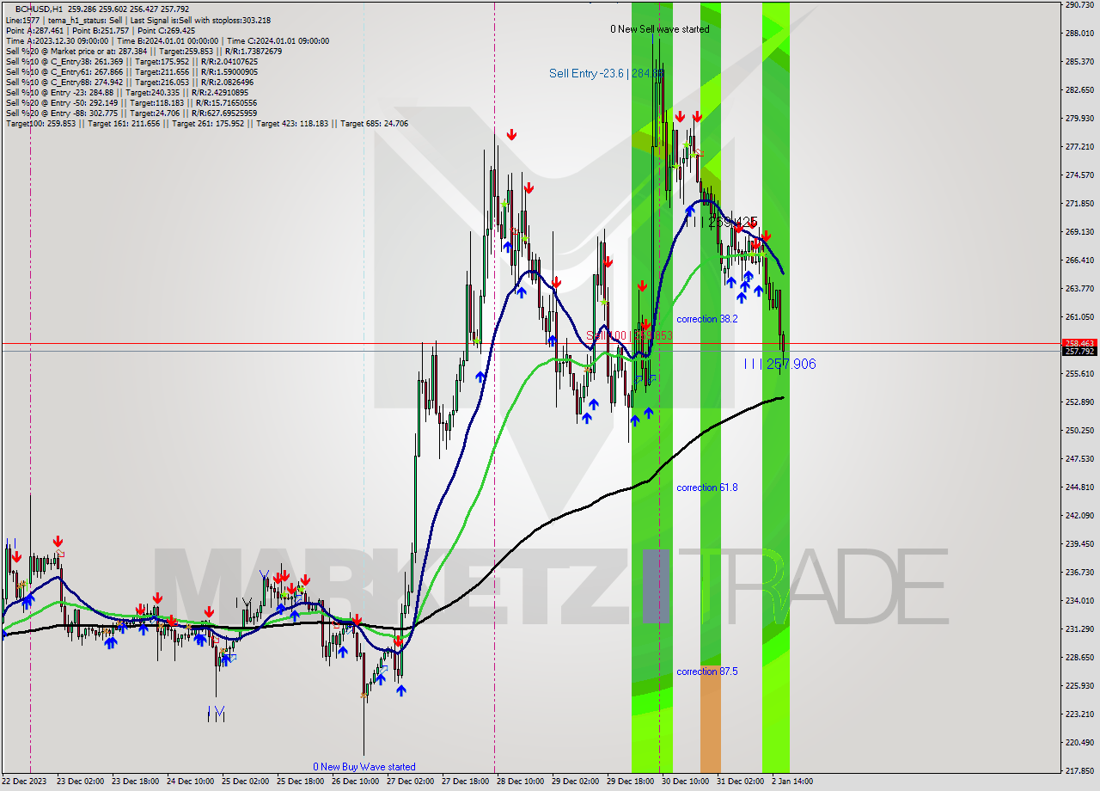Click 288.000 on the price axis
The height and width of the screenshot is (791, 1100).
[x=1079, y=34]
